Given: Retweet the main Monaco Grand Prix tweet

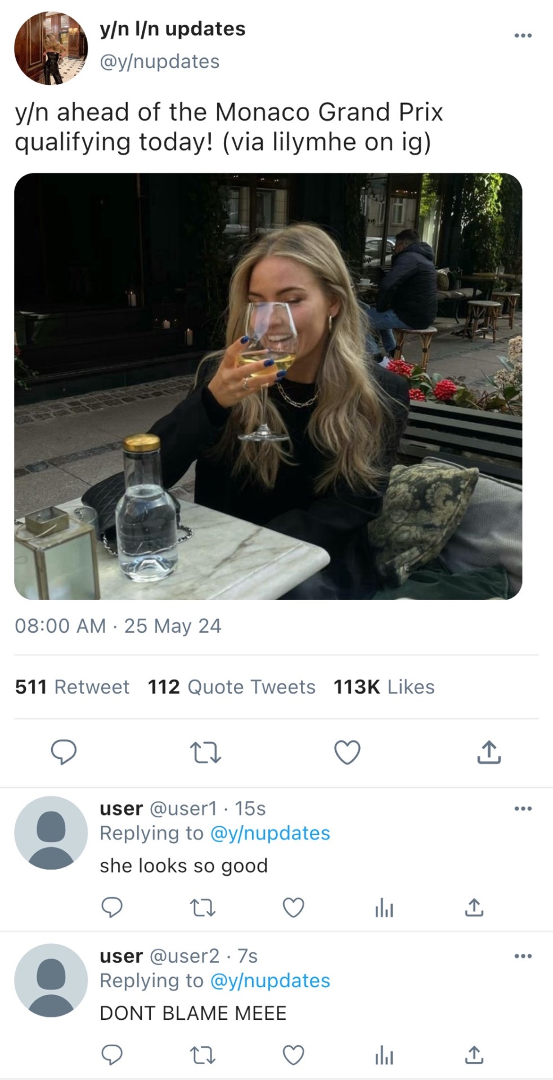Looking at the screenshot, I should click(x=205, y=752).
